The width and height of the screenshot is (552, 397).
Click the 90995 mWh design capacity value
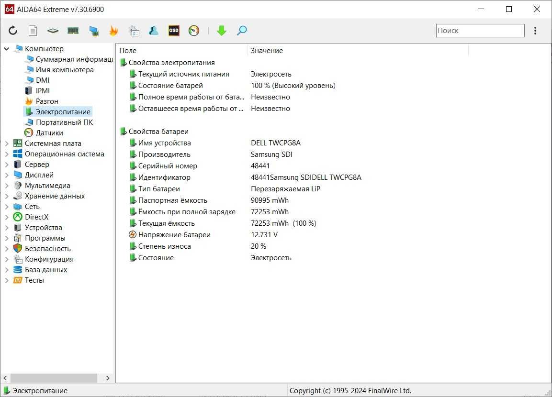click(270, 200)
